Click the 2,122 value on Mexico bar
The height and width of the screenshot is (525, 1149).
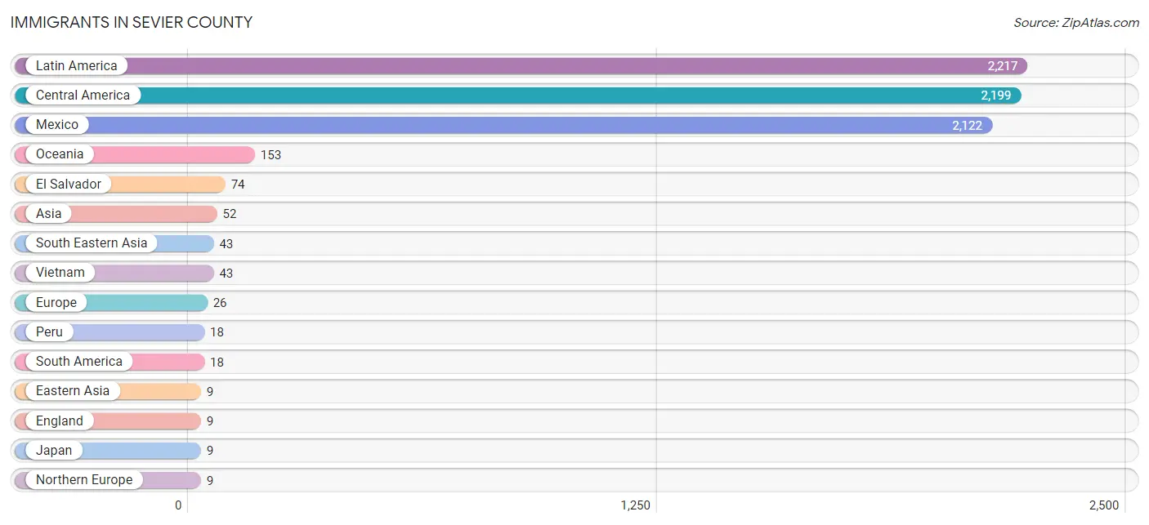(x=968, y=126)
